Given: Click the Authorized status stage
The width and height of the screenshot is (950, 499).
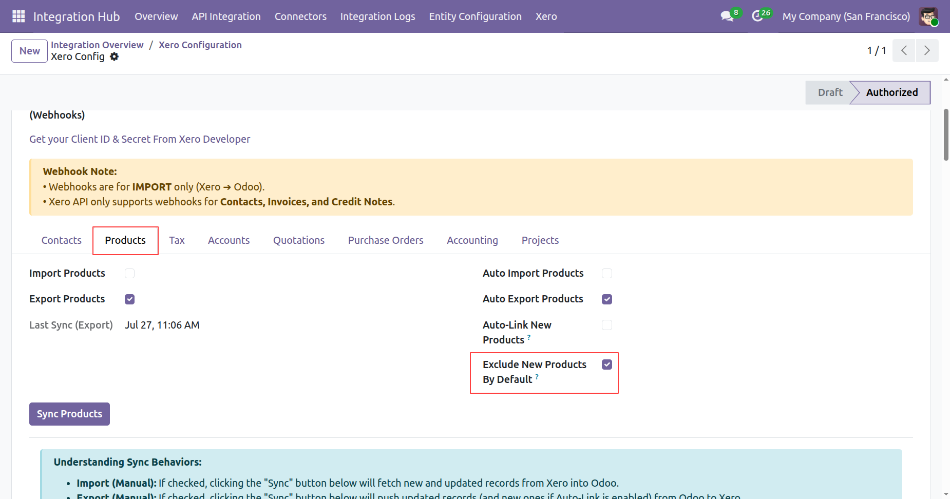Looking at the screenshot, I should point(892,92).
